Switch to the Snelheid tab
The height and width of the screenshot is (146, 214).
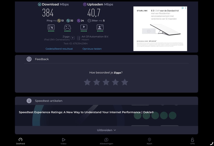(21, 141)
